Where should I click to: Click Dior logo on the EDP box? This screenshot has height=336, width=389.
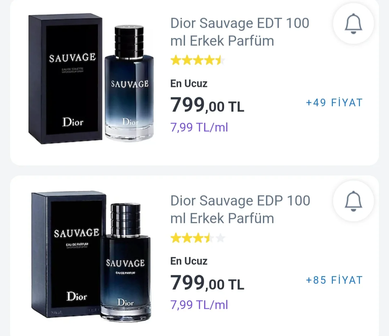tap(77, 297)
